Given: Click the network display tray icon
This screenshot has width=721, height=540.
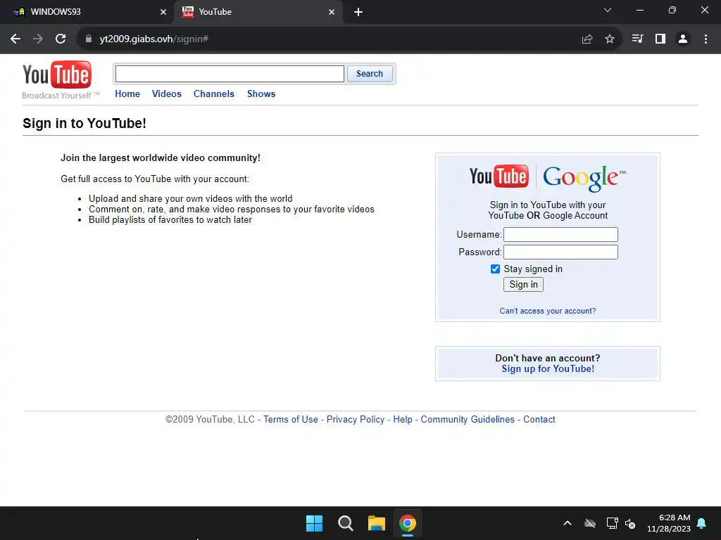Looking at the screenshot, I should [x=613, y=523].
